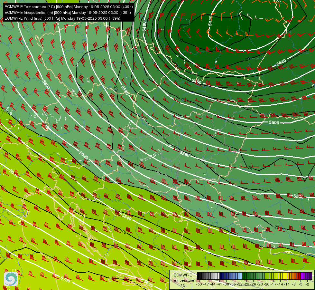
Task: Click the black swatch at legend start
Action: tap(198, 276)
